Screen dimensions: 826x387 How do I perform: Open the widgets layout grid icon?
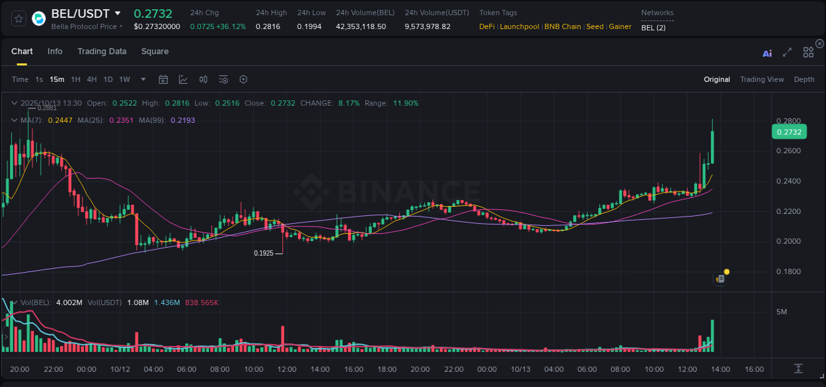point(808,52)
